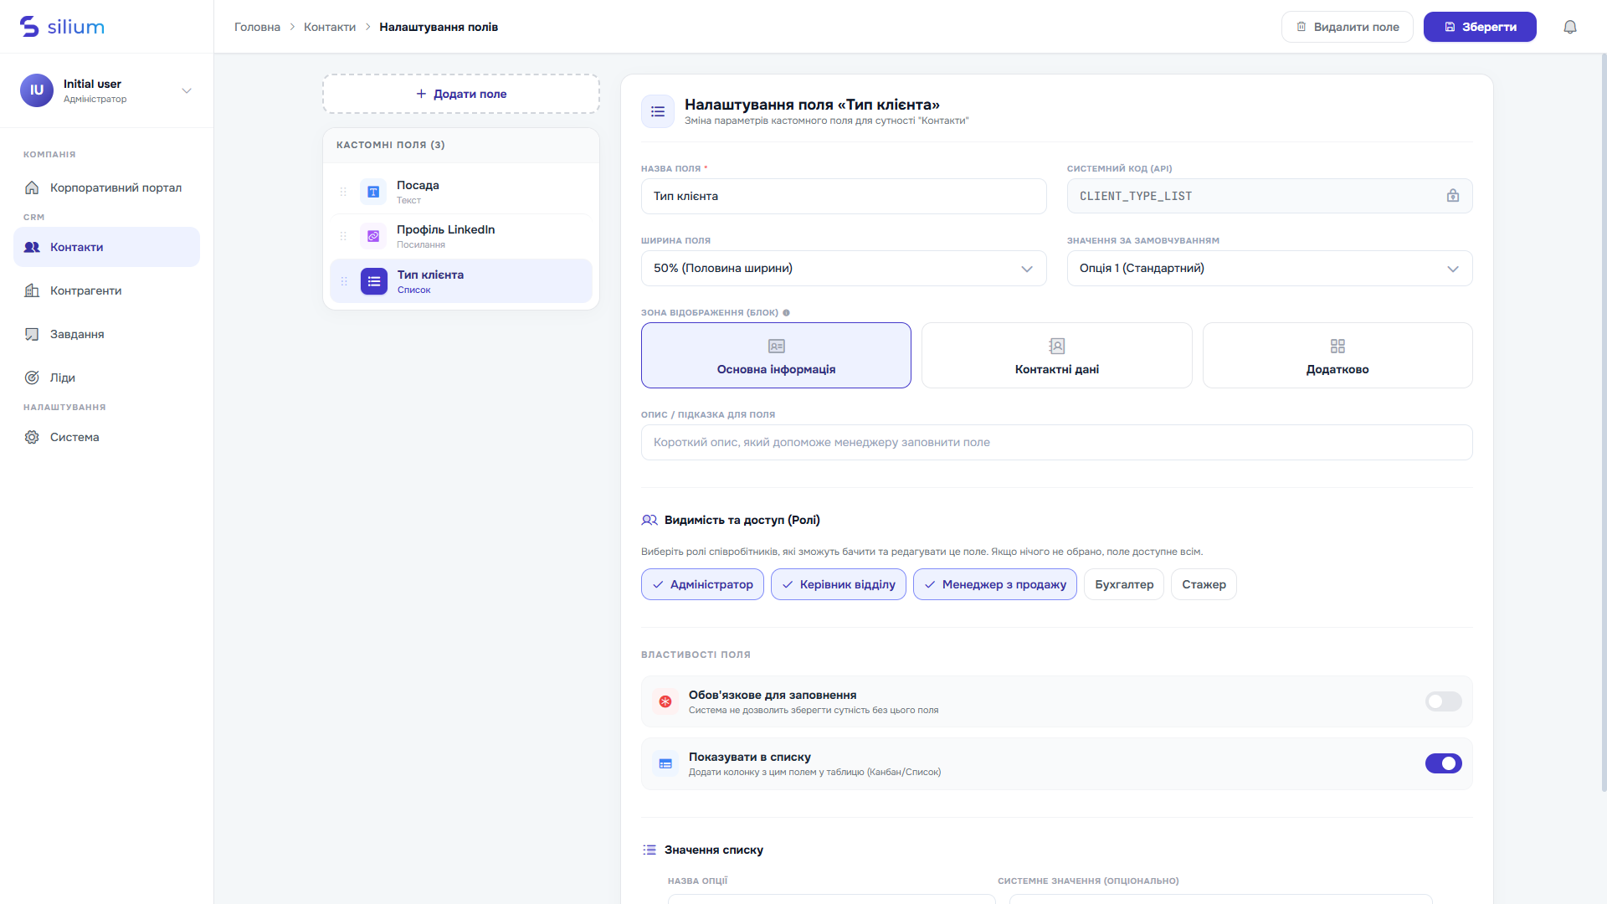Image resolution: width=1607 pixels, height=904 pixels.
Task: Click the Посада text type icon
Action: tap(373, 192)
